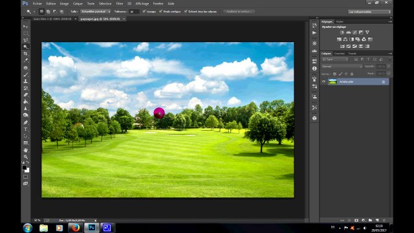This screenshot has height=233, width=414.
Task: Select the Clone Stamp tool
Action: (x=26, y=82)
